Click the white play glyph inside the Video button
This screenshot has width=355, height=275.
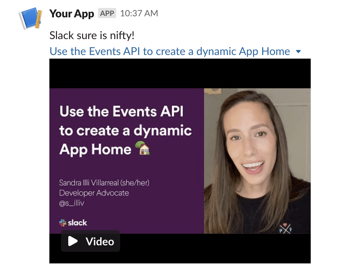click(73, 241)
